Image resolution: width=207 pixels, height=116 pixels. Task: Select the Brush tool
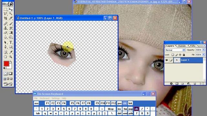tap(11, 24)
